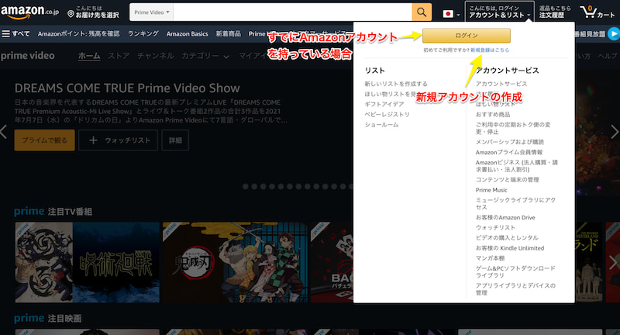The image size is (620, 335).
Task: Click アカウントサービス link under heading
Action: click(501, 84)
